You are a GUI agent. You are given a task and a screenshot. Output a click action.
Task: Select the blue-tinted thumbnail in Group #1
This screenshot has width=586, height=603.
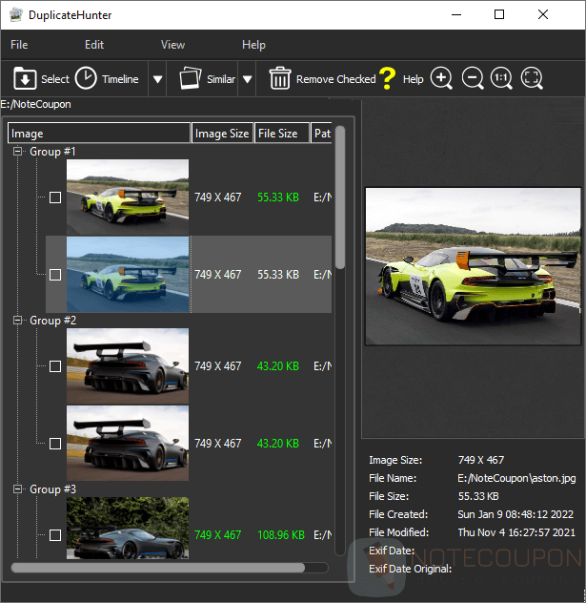(128, 274)
